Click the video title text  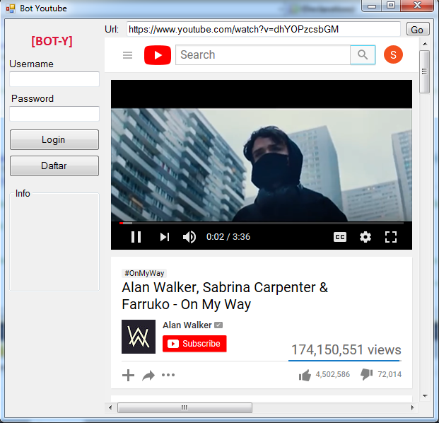tap(225, 296)
